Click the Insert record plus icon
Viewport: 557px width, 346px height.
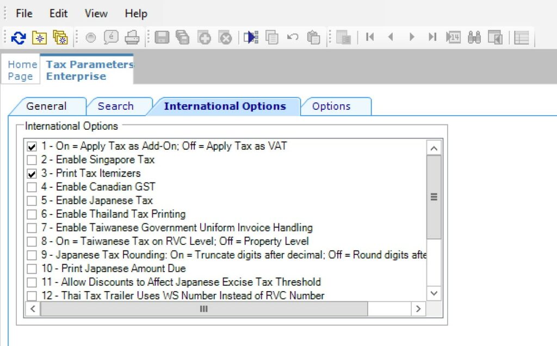[205, 37]
